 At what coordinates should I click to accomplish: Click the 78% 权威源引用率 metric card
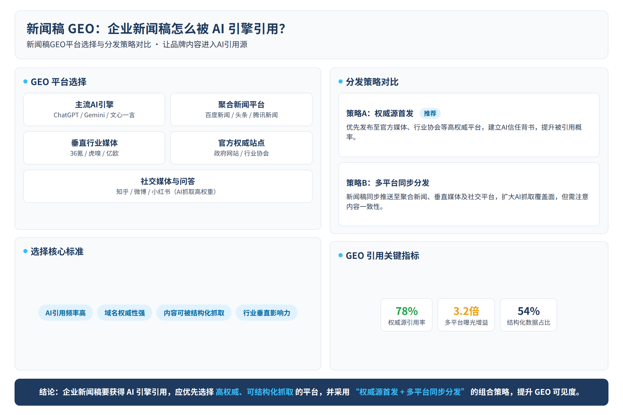[x=406, y=315]
